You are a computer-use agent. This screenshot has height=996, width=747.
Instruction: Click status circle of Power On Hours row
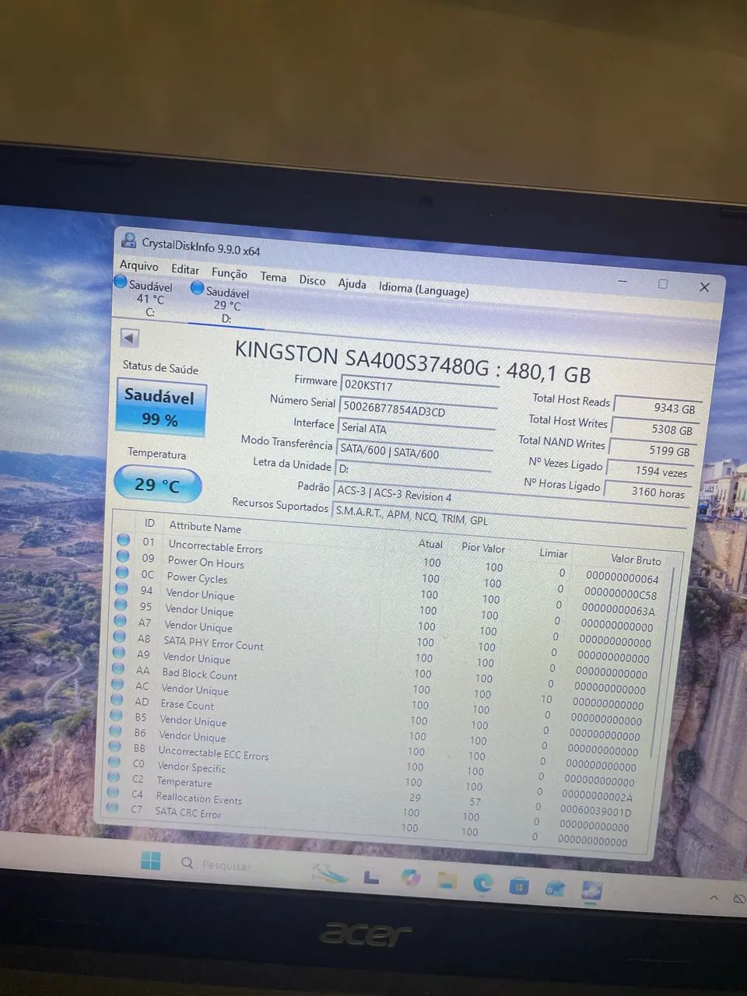[x=123, y=556]
